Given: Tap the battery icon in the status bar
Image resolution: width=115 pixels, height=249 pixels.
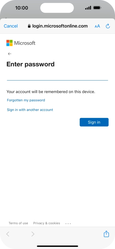Looking at the screenshot, I should tap(97, 8).
